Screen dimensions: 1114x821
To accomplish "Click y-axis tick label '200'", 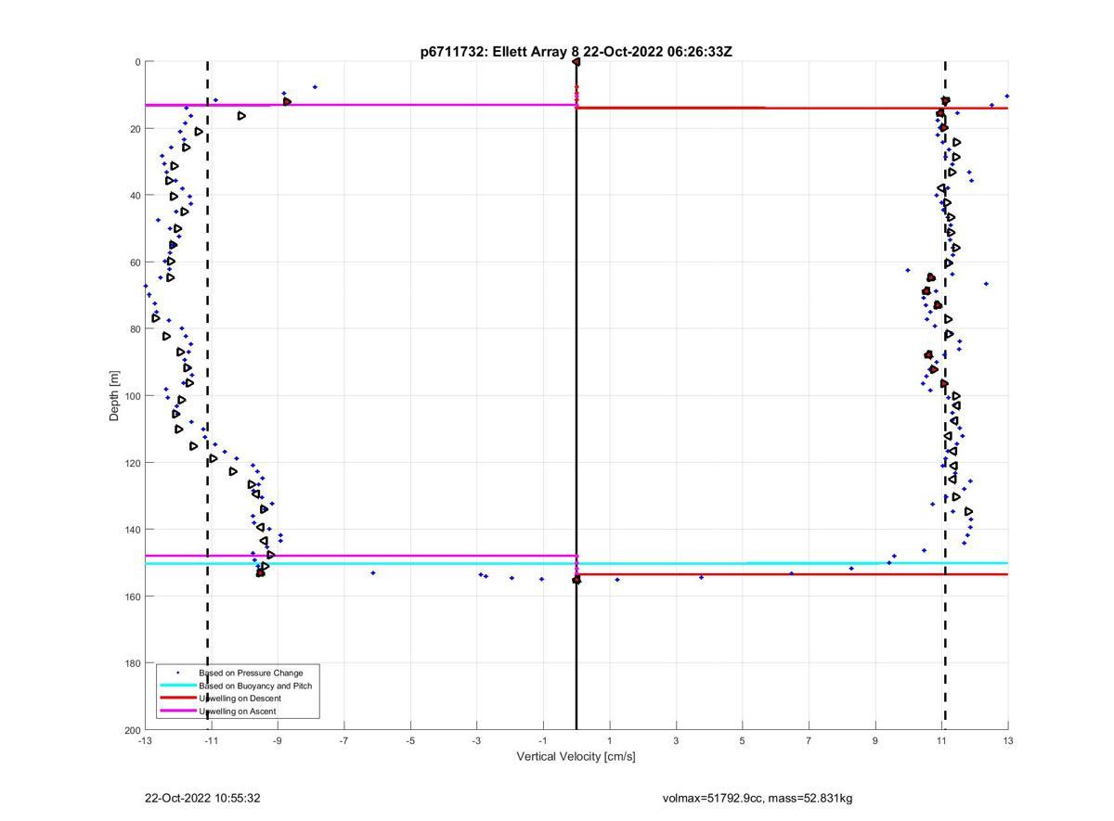I will click(x=132, y=730).
